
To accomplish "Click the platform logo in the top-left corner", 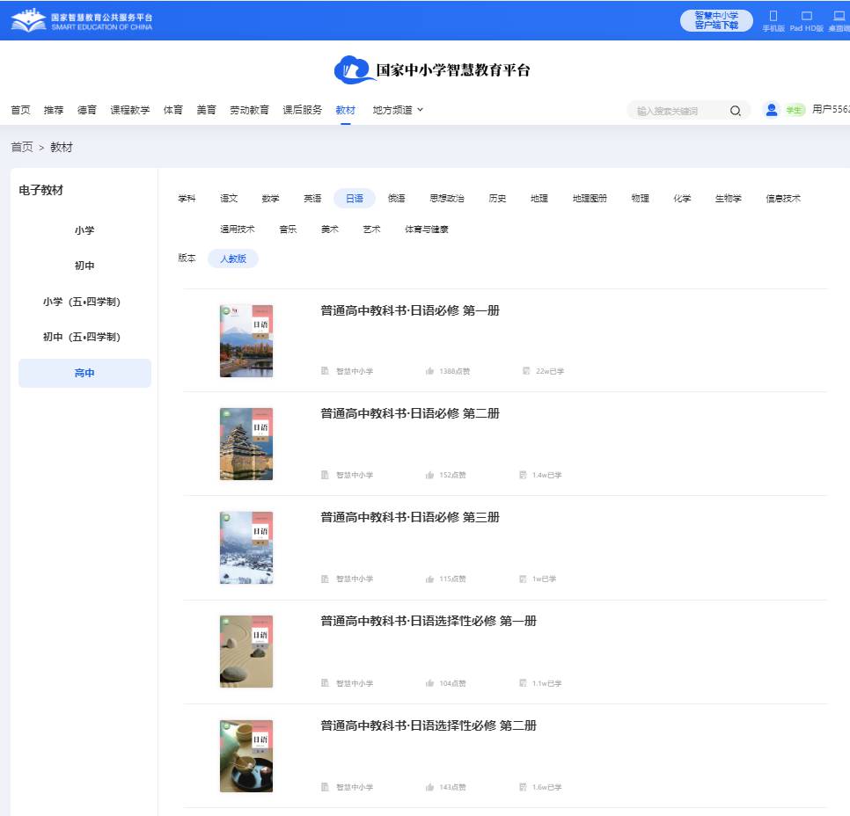I will [79, 19].
